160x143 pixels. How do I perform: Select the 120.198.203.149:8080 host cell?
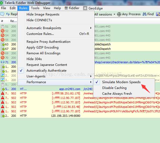66,116
